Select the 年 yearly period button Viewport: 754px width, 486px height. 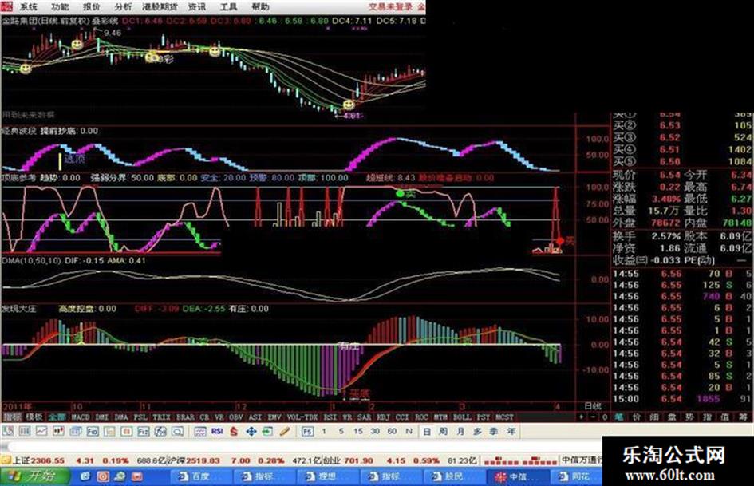(x=511, y=432)
